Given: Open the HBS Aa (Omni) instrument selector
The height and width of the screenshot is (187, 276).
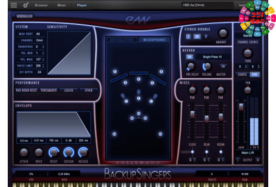Looking at the screenshot, I should click(x=207, y=5).
